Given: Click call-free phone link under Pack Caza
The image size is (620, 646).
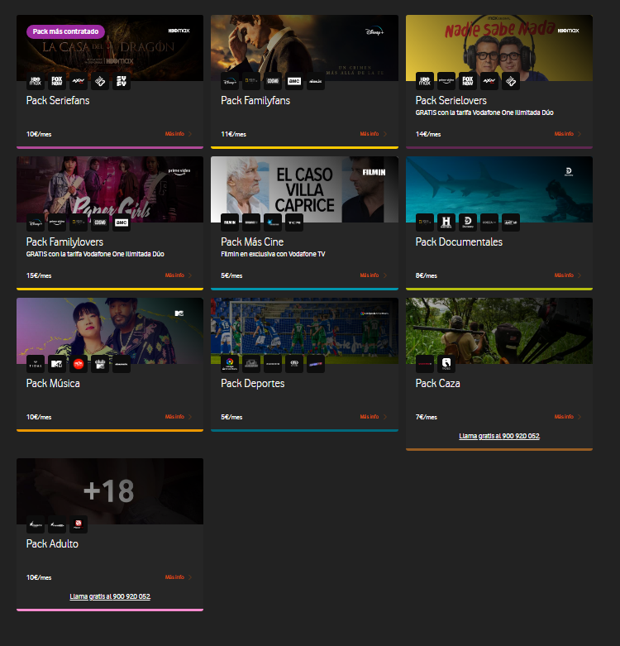Looking at the screenshot, I should click(499, 436).
